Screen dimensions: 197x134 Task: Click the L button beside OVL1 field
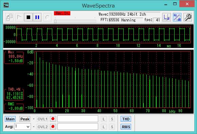point(104,119)
